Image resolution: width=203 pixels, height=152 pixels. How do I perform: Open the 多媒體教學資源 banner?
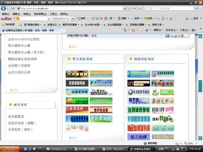pos(139,119)
